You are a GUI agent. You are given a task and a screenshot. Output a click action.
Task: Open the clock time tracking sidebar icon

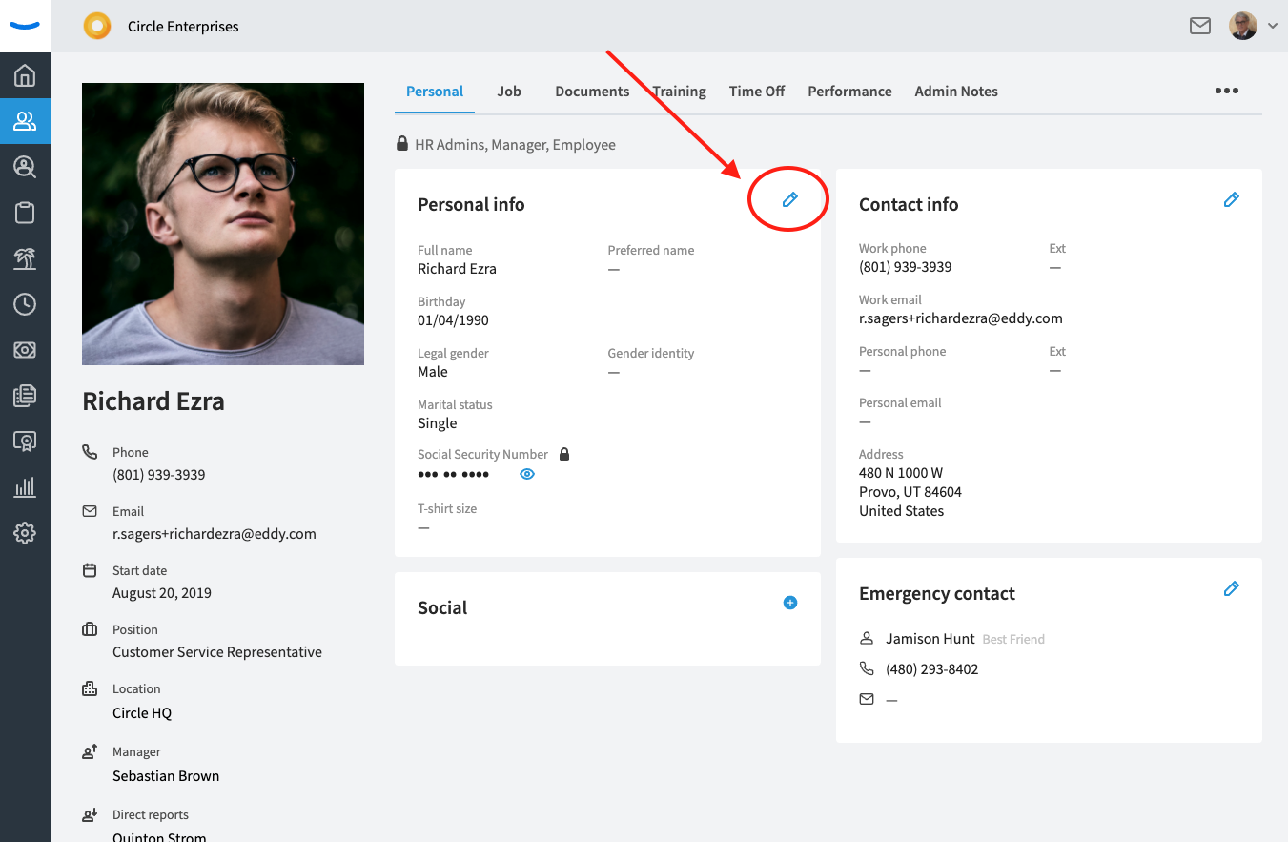click(x=25, y=304)
